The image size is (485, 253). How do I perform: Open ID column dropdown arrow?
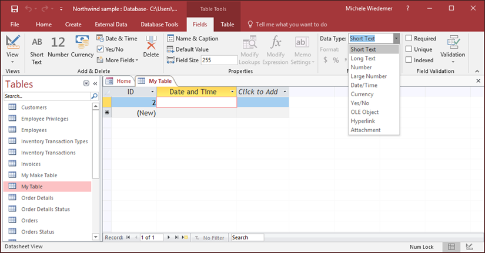(x=152, y=92)
